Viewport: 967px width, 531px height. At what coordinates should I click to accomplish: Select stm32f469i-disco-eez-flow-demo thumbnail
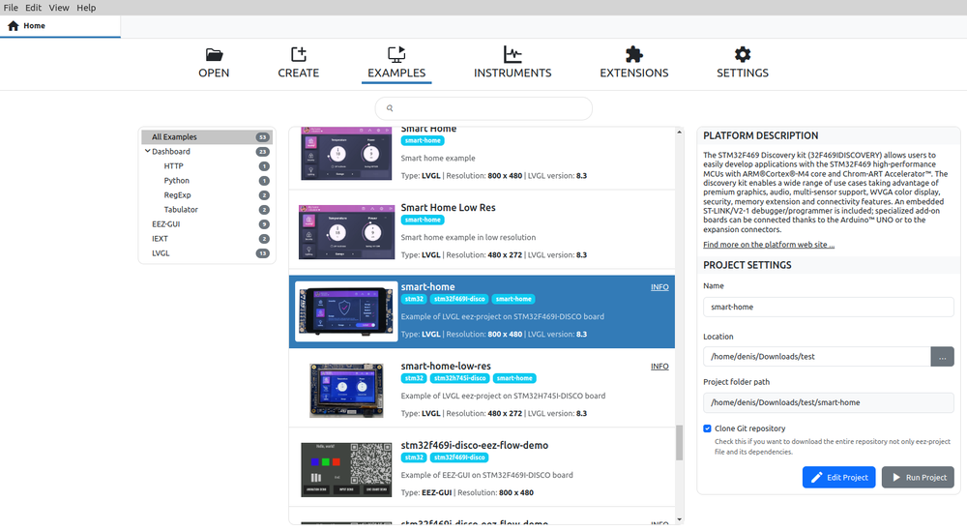pyautogui.click(x=346, y=469)
